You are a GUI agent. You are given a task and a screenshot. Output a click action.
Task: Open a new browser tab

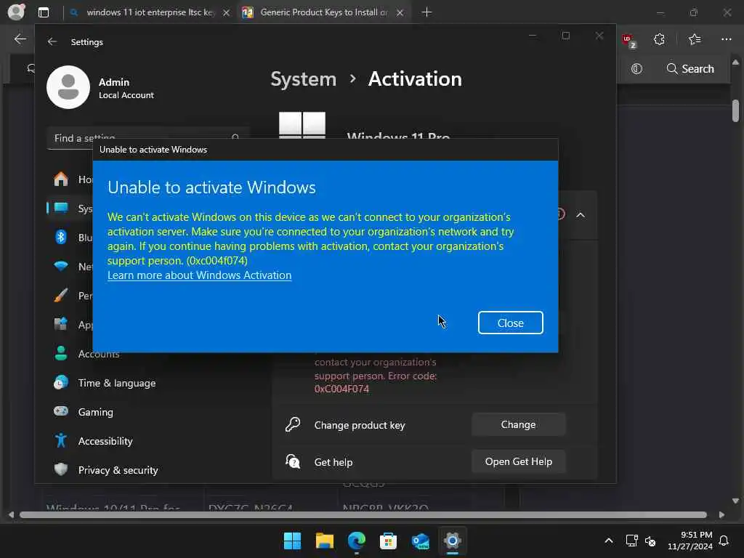pos(426,12)
